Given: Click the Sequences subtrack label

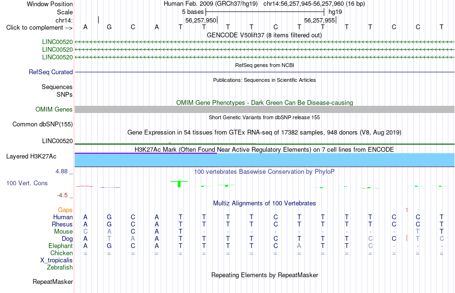Looking at the screenshot, I should [57, 87].
